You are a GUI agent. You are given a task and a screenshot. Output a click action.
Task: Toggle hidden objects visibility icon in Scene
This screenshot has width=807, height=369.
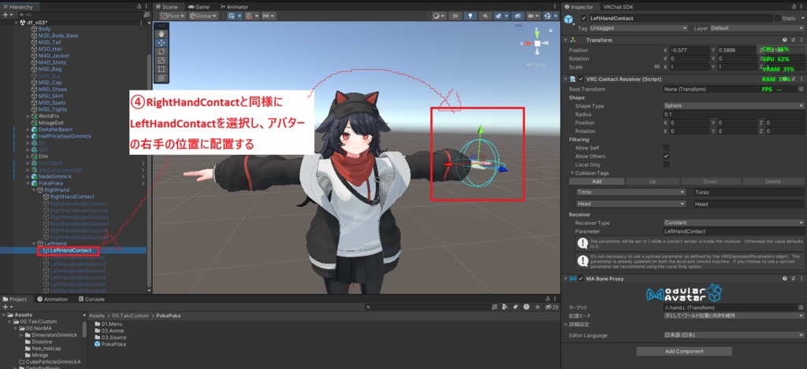519,16
